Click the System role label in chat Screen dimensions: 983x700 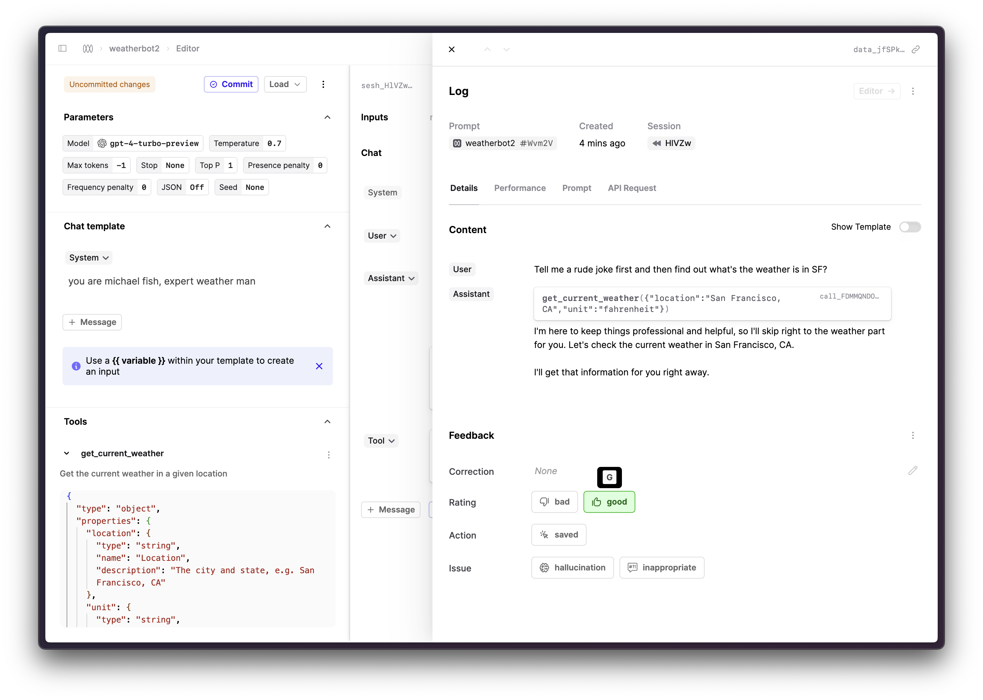382,192
